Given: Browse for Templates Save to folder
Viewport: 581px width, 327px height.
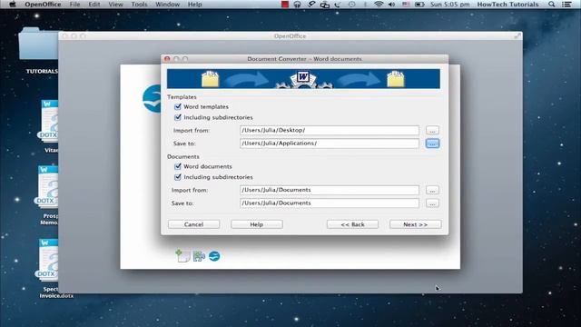Looking at the screenshot, I should pos(432,144).
